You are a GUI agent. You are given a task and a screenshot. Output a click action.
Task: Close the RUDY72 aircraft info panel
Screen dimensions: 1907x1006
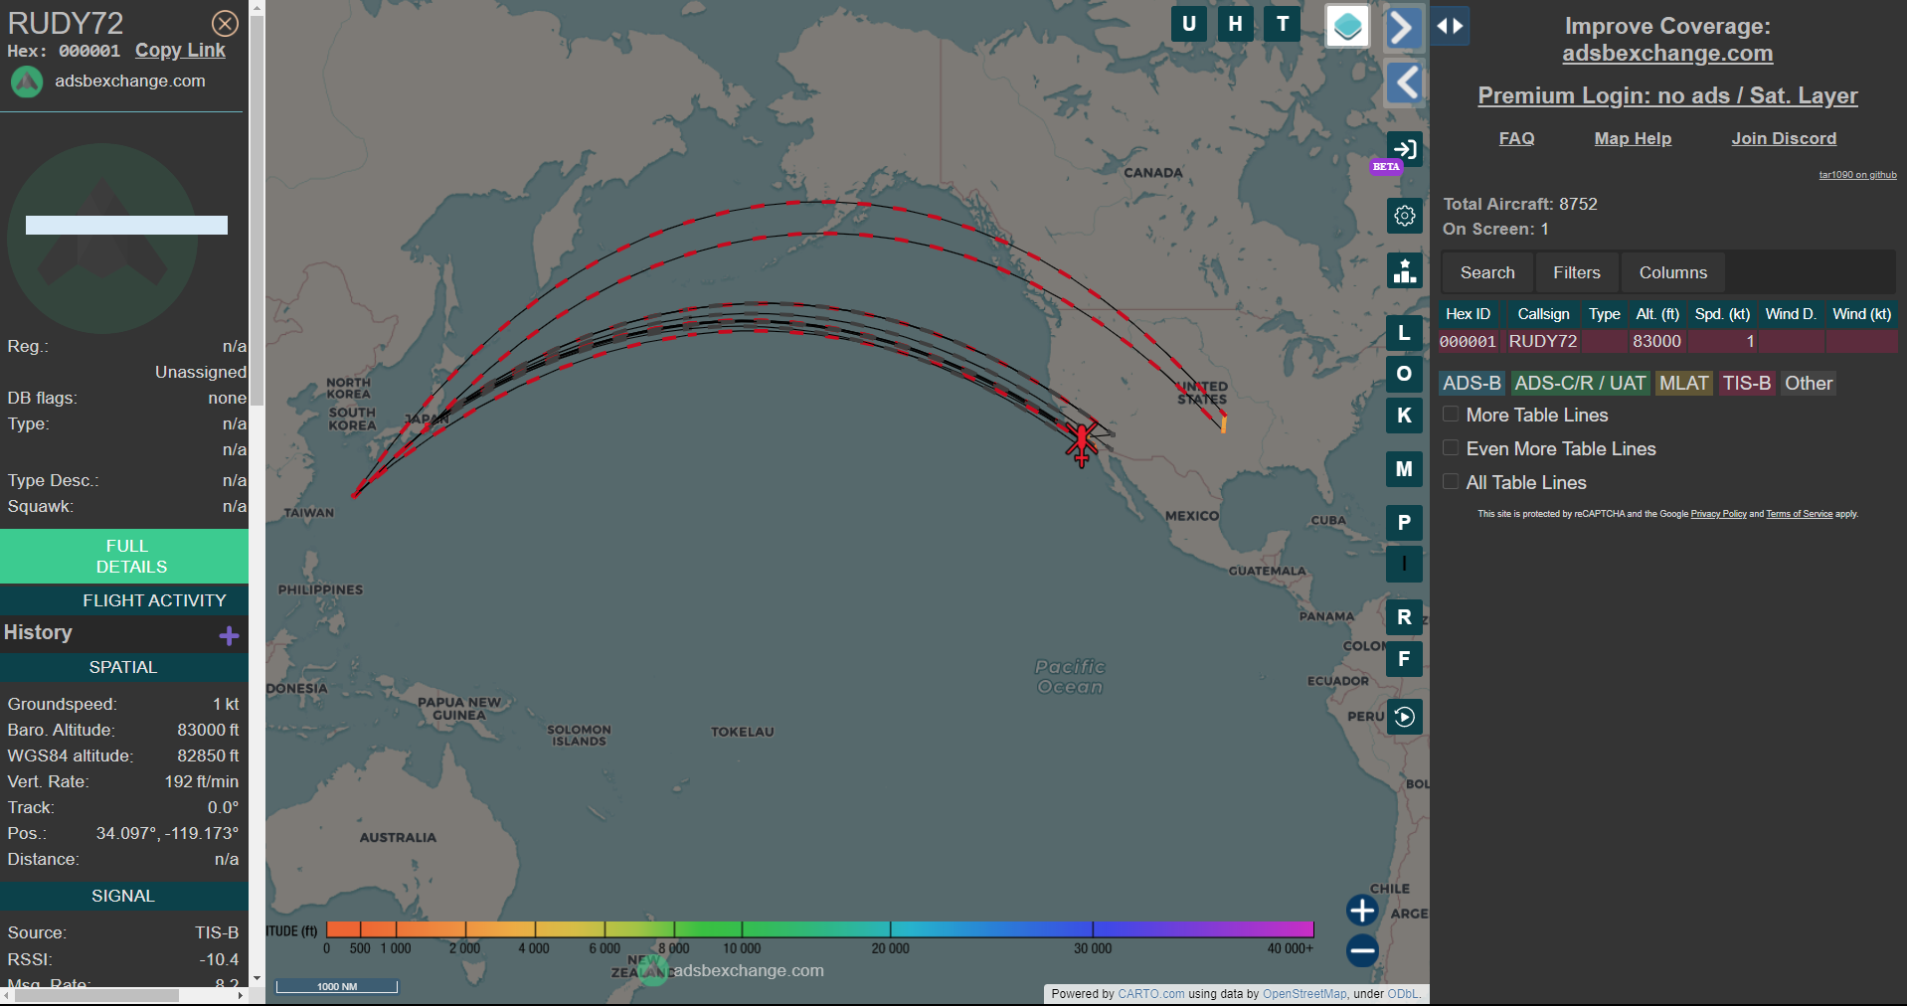tap(226, 23)
